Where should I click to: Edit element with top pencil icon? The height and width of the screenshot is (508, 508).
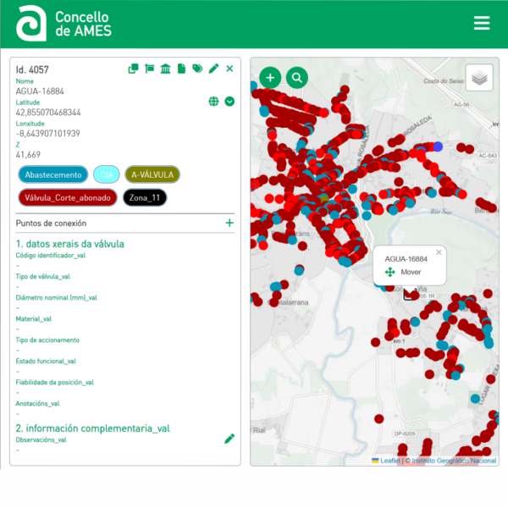point(213,69)
